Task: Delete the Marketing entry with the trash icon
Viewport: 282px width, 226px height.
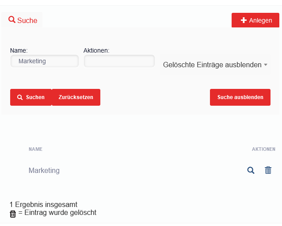Action: click(268, 170)
